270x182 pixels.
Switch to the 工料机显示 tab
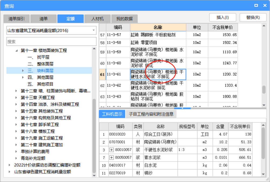click(x=112, y=114)
